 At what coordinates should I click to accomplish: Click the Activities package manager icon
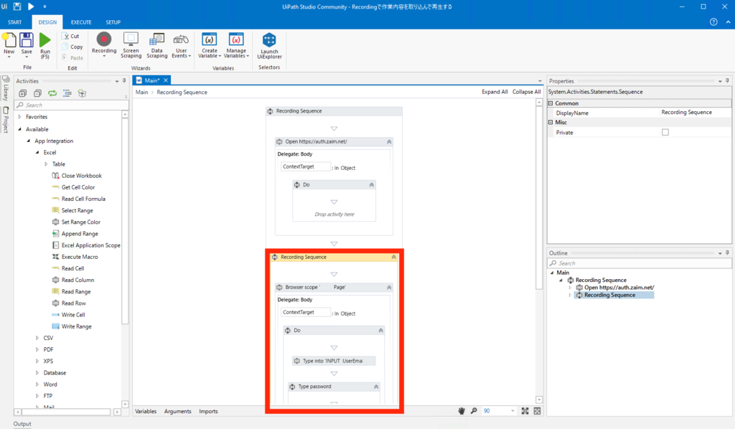click(x=82, y=93)
